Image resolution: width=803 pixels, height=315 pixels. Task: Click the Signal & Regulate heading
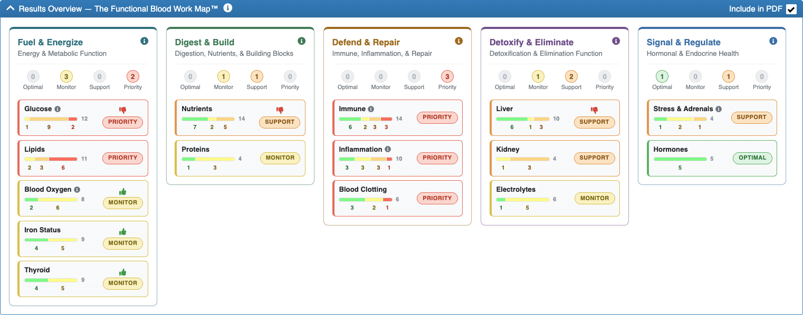pos(684,42)
